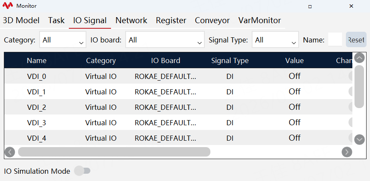Click the horizontal scroll-left arrow button

click(9, 152)
